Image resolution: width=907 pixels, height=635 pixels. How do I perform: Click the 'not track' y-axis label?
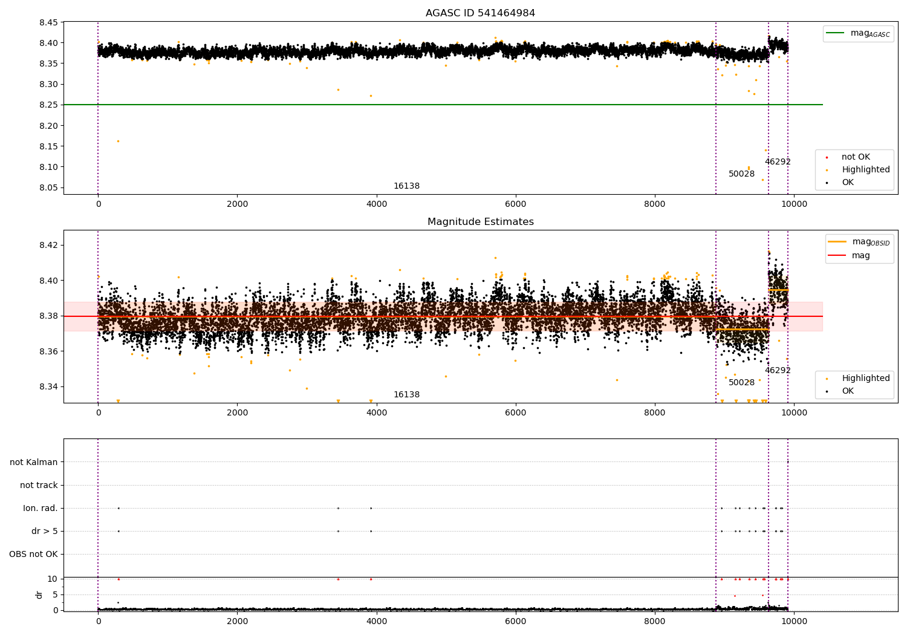39,485
